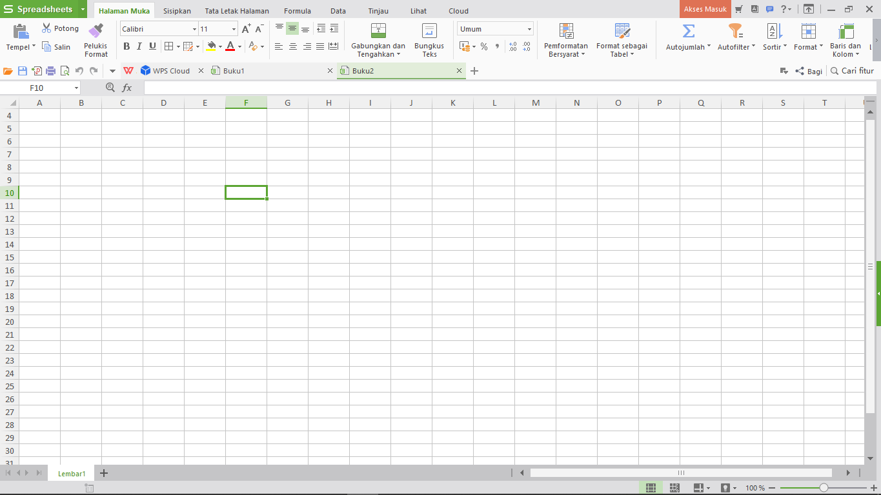Image resolution: width=881 pixels, height=495 pixels.
Task: Activate the Pelukis Format brush
Action: [x=96, y=30]
